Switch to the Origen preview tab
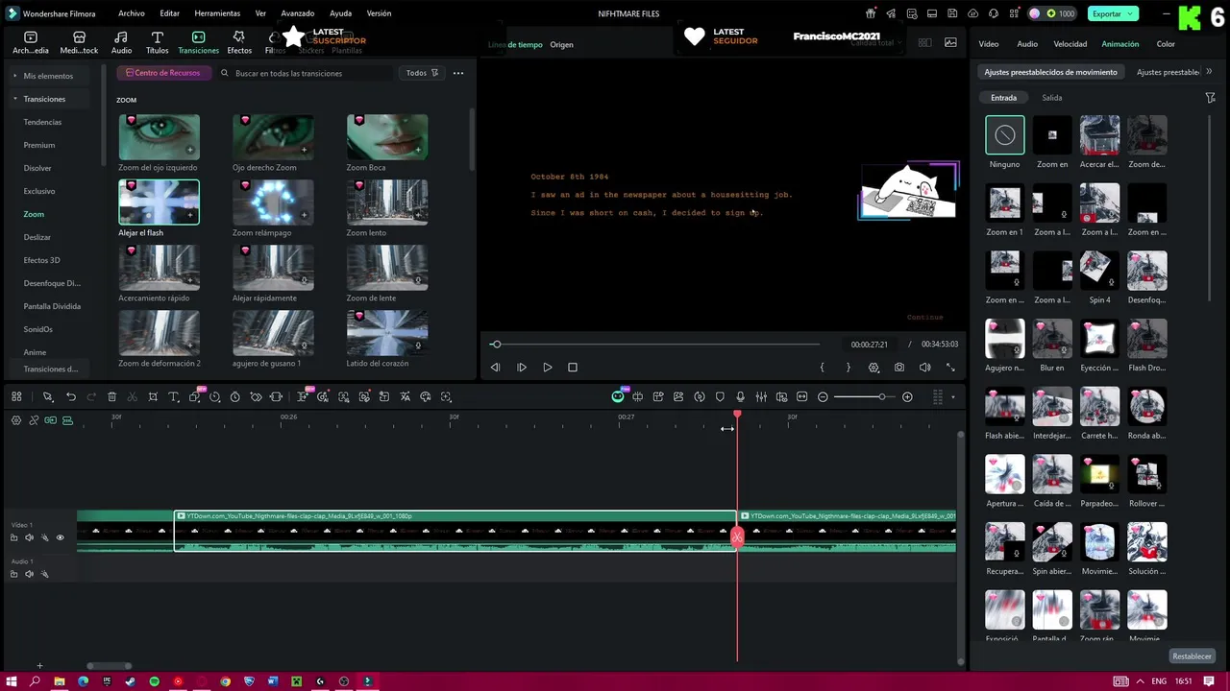The height and width of the screenshot is (691, 1230). (x=561, y=45)
